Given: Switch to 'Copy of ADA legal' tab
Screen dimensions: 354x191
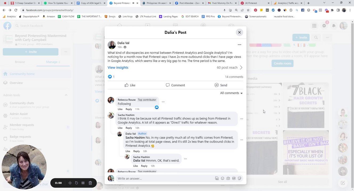Looking at the screenshot, I should coord(90,3).
